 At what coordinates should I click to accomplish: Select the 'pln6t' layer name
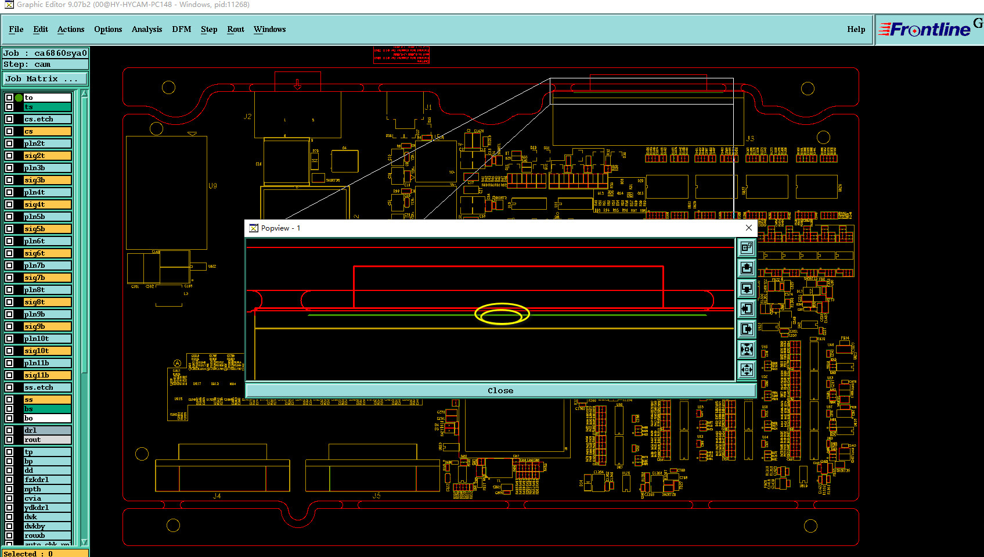(48, 241)
